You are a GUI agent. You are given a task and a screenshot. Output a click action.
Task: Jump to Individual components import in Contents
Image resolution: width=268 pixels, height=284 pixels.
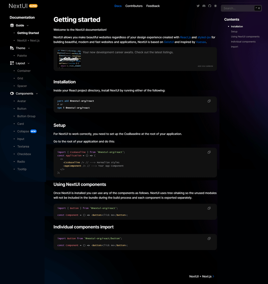coord(243,44)
